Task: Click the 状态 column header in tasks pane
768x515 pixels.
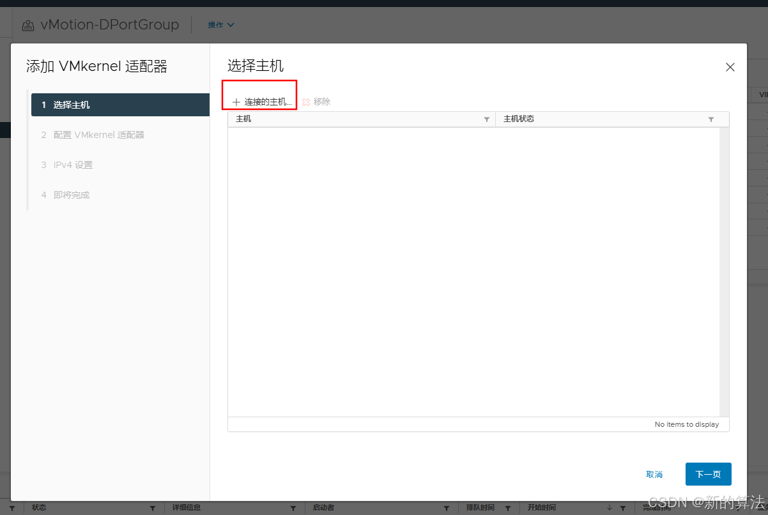Action: pos(39,507)
